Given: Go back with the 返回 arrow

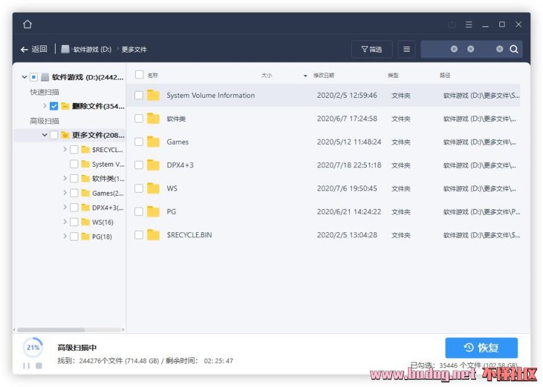Looking at the screenshot, I should (33, 49).
